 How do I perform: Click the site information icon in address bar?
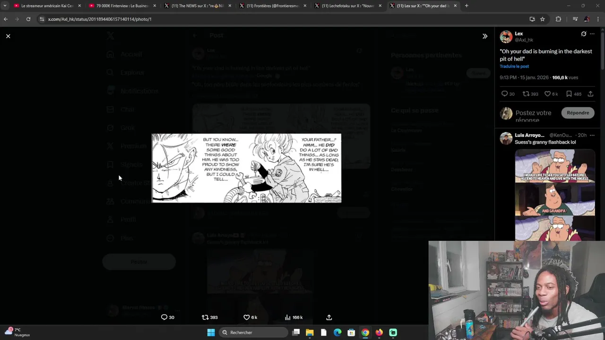point(42,19)
